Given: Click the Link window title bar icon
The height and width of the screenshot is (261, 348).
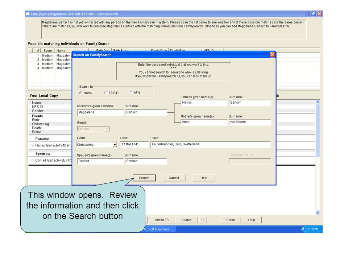Looking at the screenshot, I should tap(28, 14).
